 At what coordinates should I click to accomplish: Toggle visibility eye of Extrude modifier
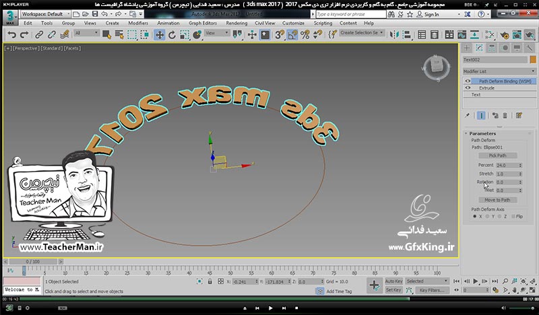(x=468, y=88)
